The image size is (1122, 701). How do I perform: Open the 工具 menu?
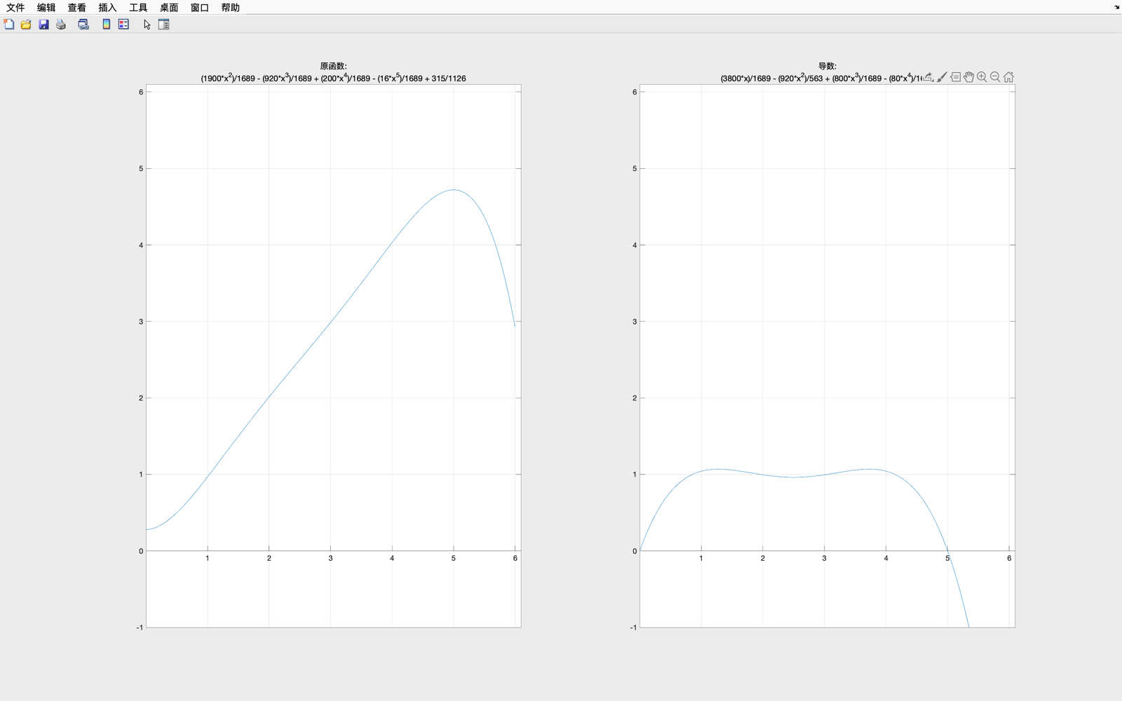tap(138, 8)
